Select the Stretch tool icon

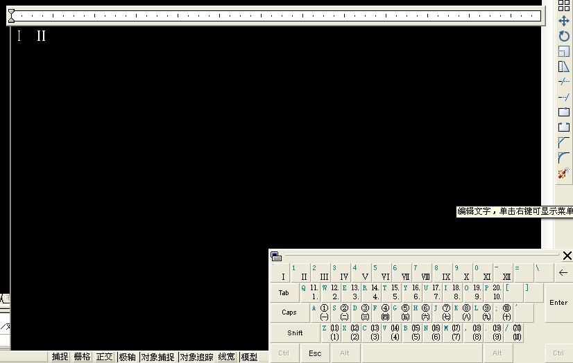(x=564, y=67)
